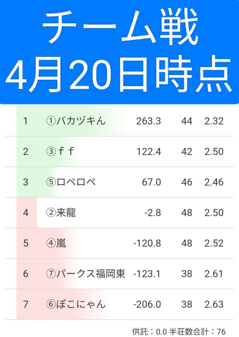Click the 2.32 average rank value

[x=214, y=121]
